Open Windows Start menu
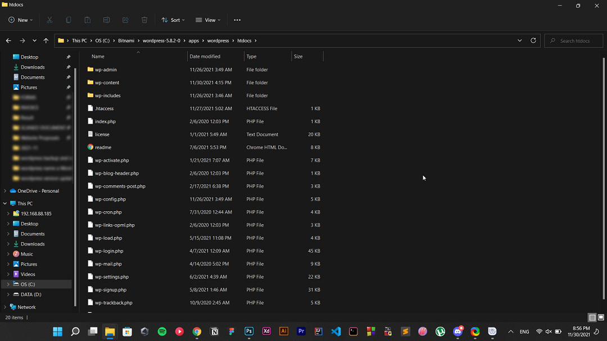The height and width of the screenshot is (341, 607). pos(58,331)
